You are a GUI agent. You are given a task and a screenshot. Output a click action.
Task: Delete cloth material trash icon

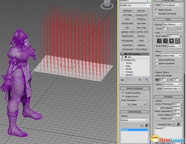146,125
